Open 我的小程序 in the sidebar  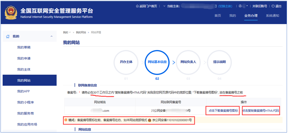click(26, 103)
